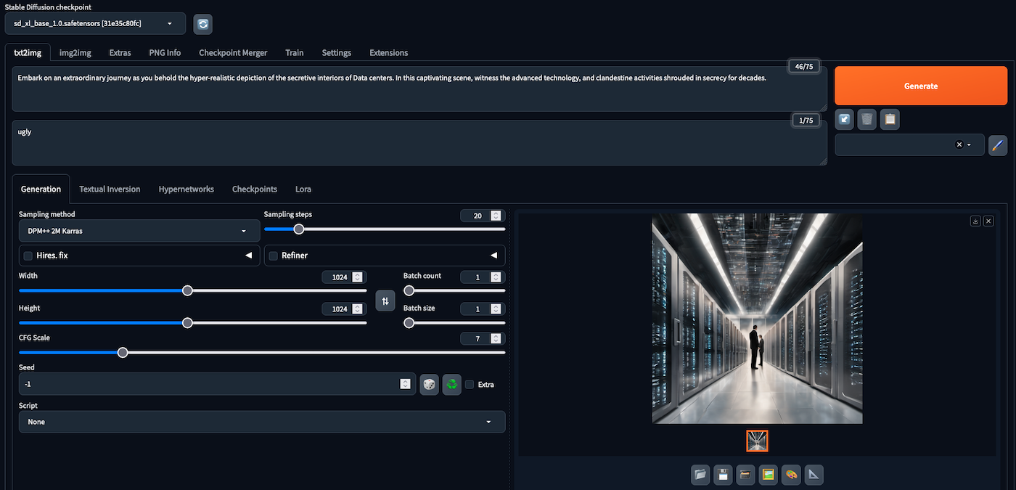
Task: Open the Lora sub-tab
Action: [x=303, y=189]
